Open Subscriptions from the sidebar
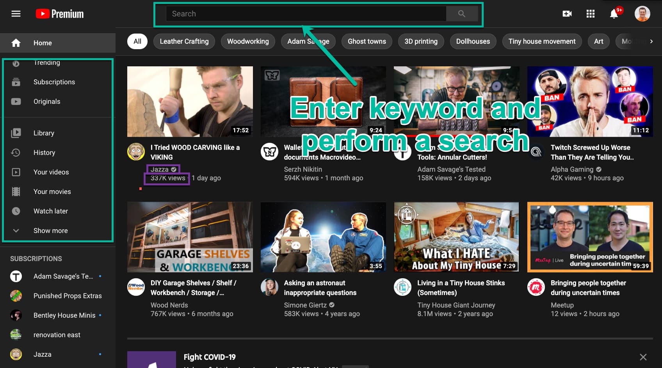 (54, 82)
